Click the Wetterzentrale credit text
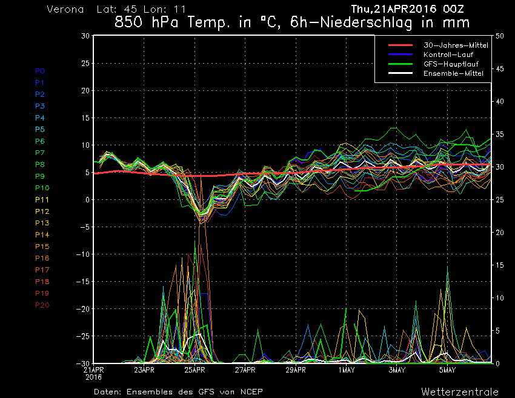 (460, 392)
